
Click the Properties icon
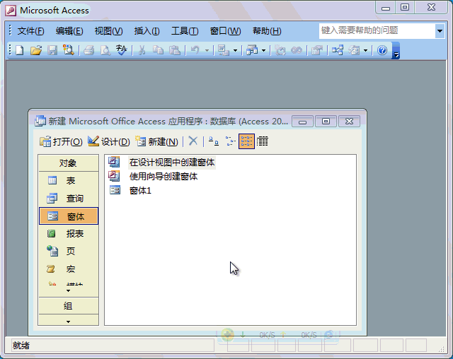coord(317,50)
